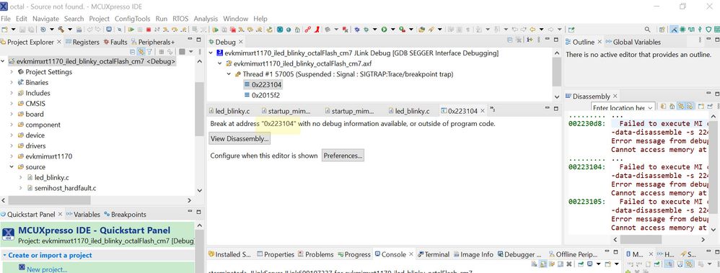The image size is (720, 273).
Task: Click the green Resume debug icon
Action: pos(131,30)
